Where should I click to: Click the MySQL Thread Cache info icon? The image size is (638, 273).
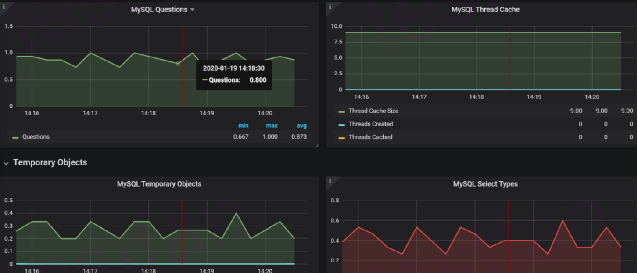tap(330, 7)
